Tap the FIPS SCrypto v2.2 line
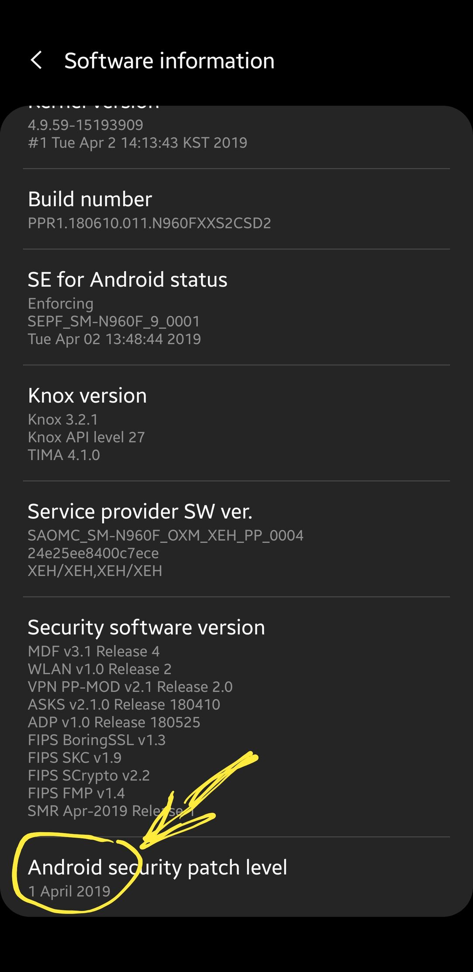The width and height of the screenshot is (473, 972). pos(89,776)
